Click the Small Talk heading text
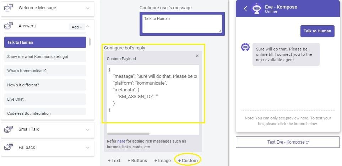 28,129
